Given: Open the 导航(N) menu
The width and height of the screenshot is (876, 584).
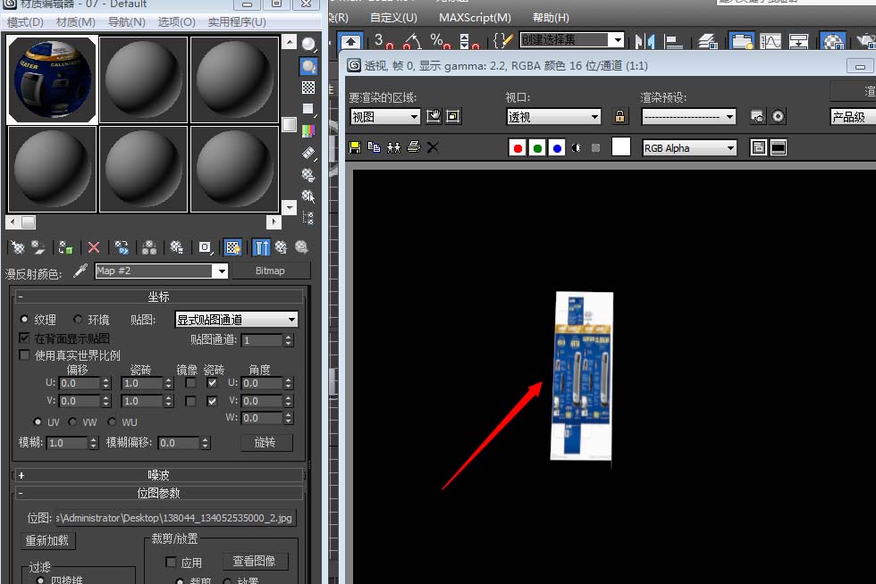Looking at the screenshot, I should click(126, 21).
